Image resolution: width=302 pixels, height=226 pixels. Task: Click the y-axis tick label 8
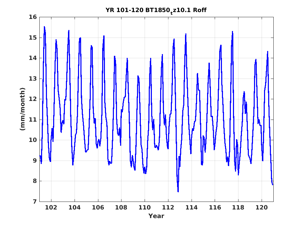point(35,181)
